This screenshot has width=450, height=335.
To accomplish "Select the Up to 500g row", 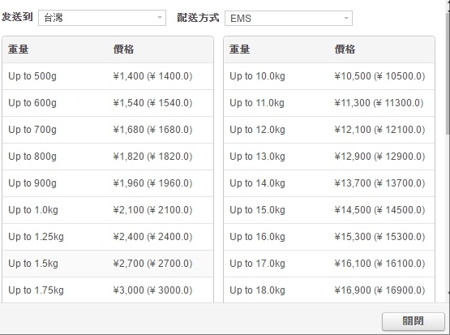I will pos(108,76).
